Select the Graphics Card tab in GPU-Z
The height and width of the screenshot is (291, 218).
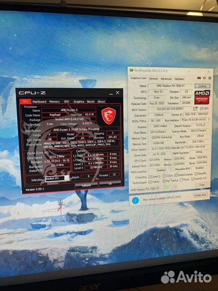tap(138, 78)
